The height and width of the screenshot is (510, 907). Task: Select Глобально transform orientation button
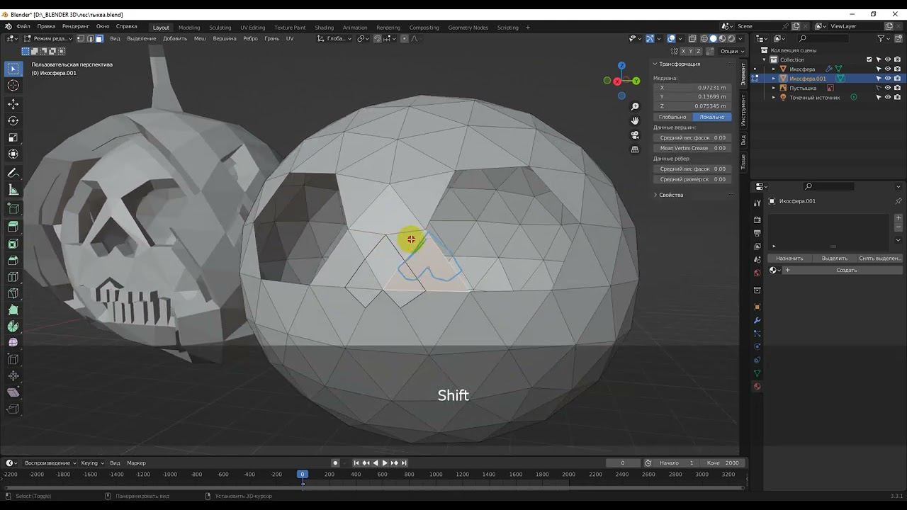coord(672,117)
